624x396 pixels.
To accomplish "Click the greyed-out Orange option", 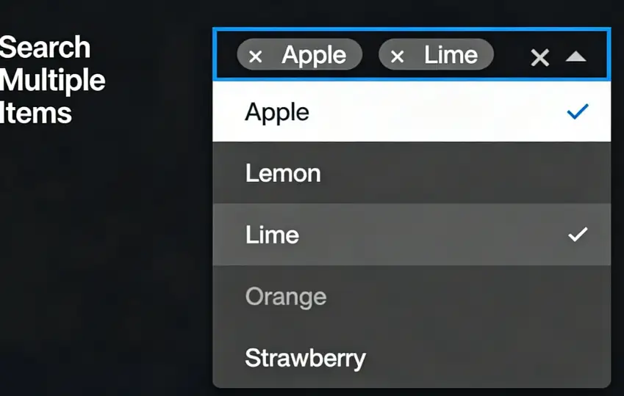I will 285,297.
